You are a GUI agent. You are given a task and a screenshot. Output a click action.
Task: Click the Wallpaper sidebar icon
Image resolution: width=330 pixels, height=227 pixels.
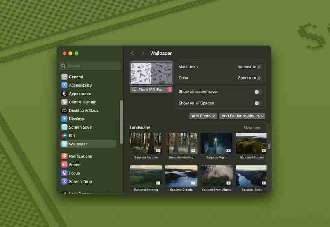[x=64, y=144]
